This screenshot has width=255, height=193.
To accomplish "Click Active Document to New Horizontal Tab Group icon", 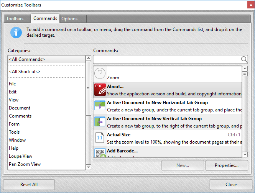I will [x=100, y=106].
